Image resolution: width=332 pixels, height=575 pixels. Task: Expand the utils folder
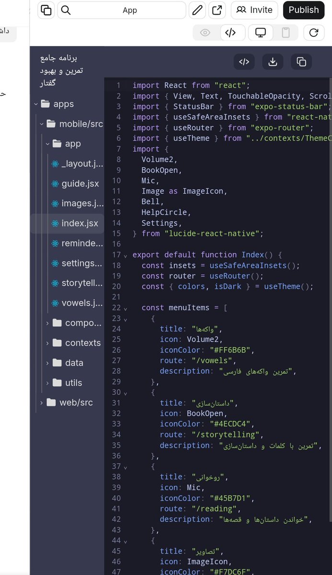coord(47,383)
